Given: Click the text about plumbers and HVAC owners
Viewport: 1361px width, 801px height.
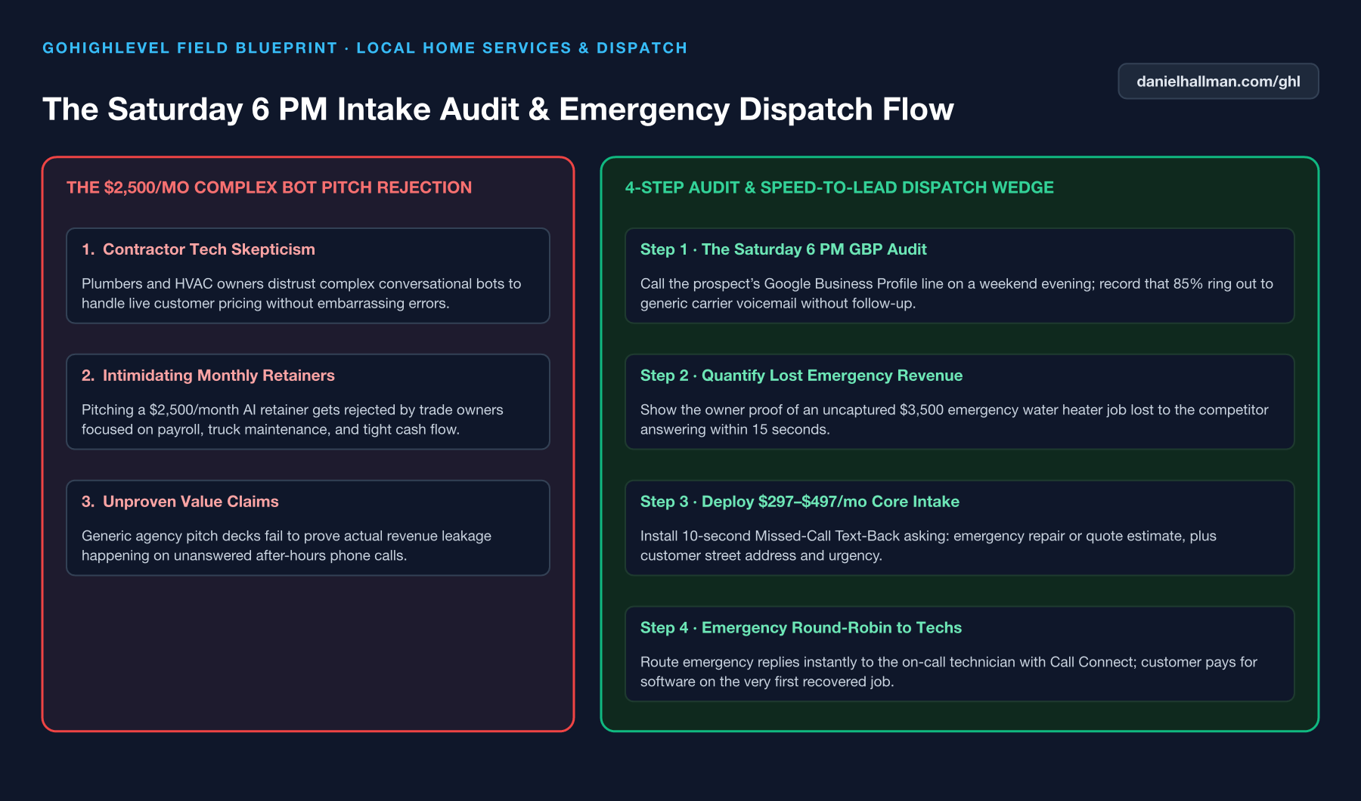Looking at the screenshot, I should point(302,293).
